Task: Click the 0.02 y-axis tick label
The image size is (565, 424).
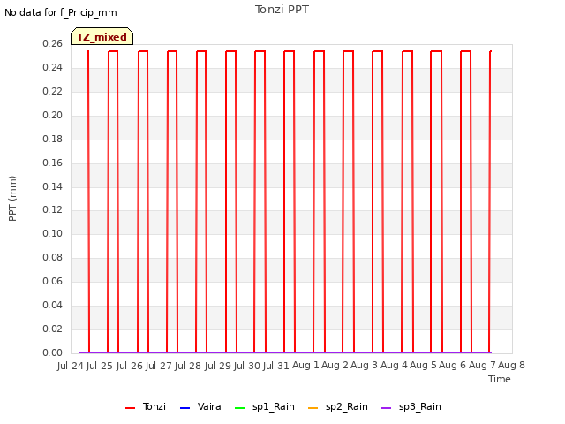Action: point(53,329)
